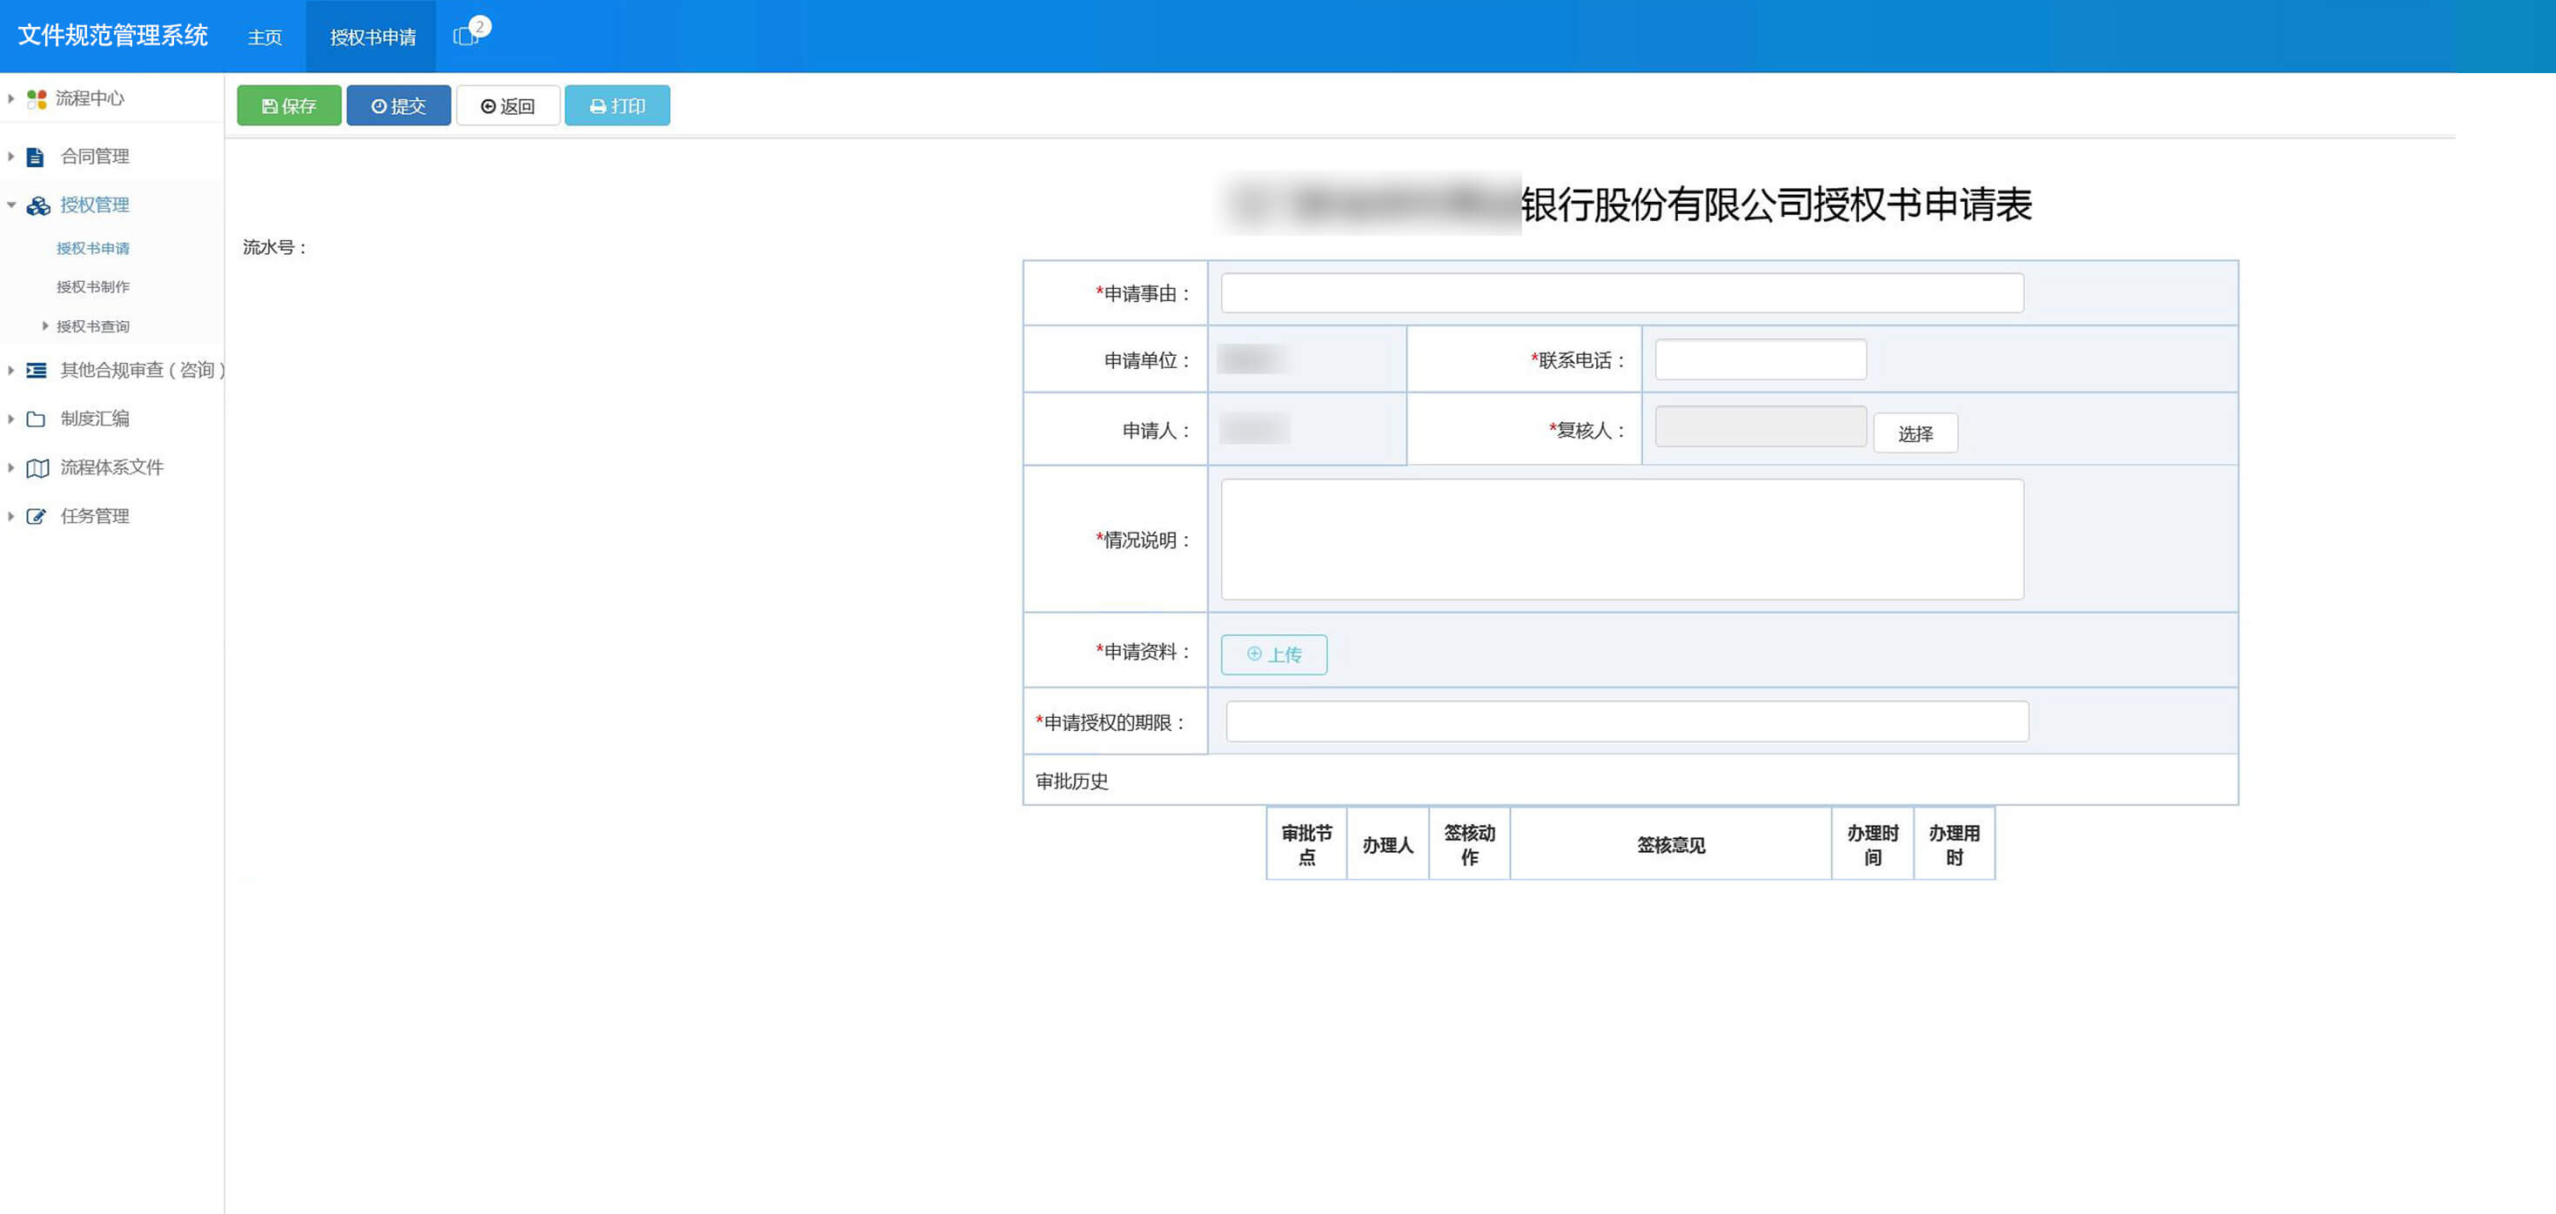Click the 上传 upload button

click(x=1274, y=654)
